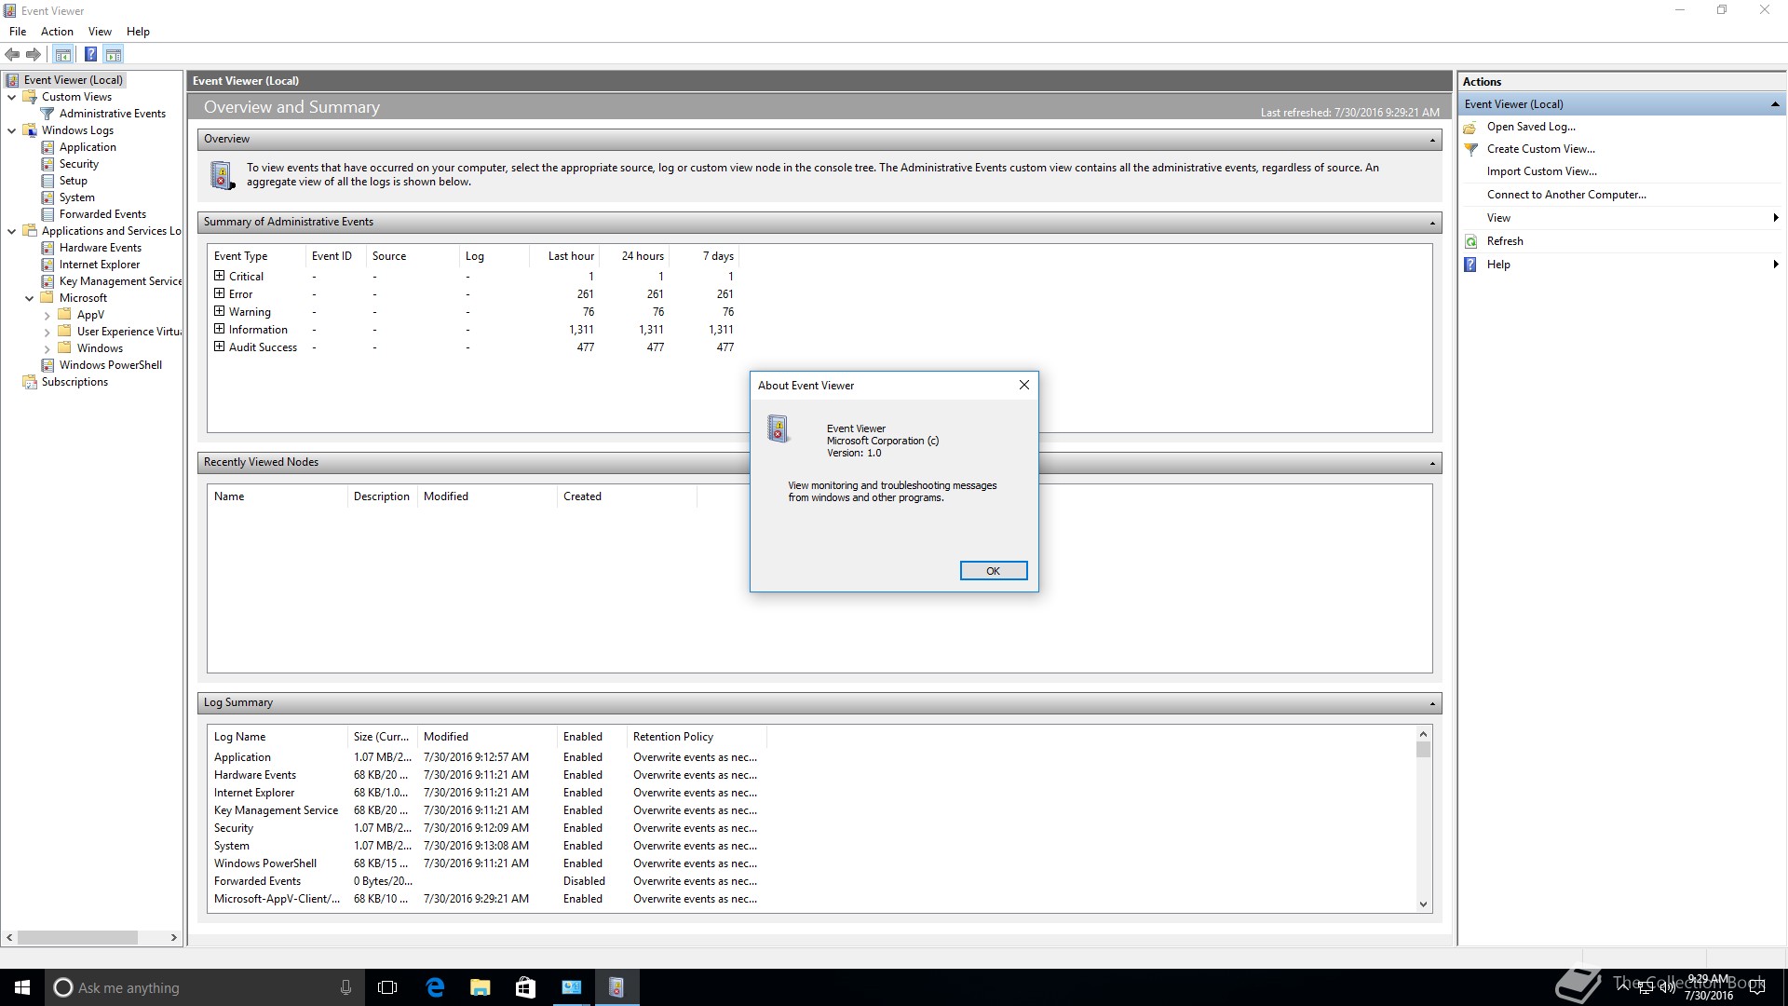Screen dimensions: 1788x1006
Task: Collapse Summary of Administrative Events section
Action: 1432,223
